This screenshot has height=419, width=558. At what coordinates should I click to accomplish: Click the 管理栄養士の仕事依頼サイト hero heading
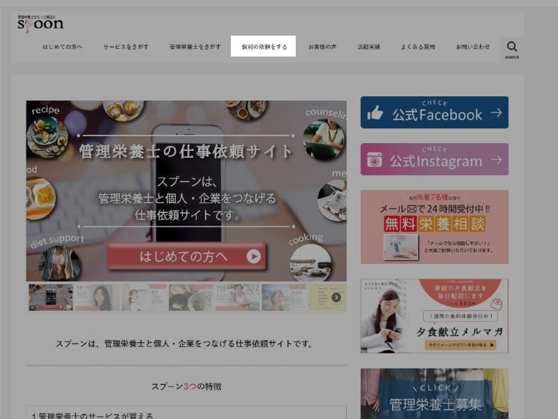186,152
